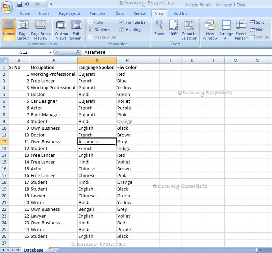This screenshot has height=253, width=272.
Task: Select column G header
Action: click(97, 60)
